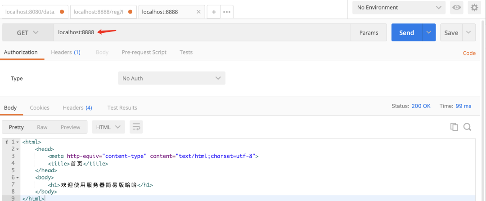
Task: Open the No Auth type dropdown
Action: (172, 78)
